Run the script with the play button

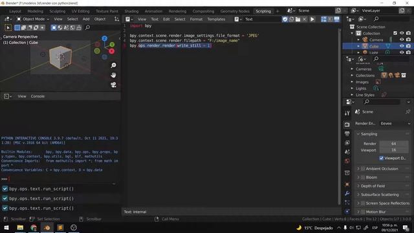click(312, 19)
